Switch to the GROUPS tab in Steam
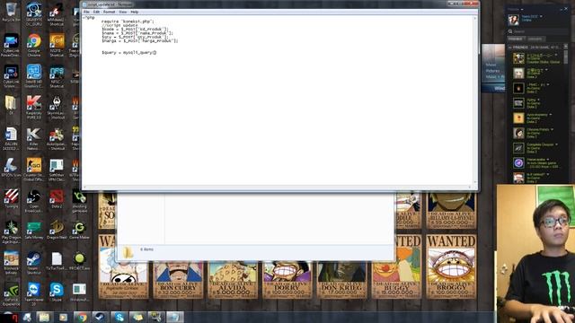Screen dimensions: 575x323 tap(535, 39)
